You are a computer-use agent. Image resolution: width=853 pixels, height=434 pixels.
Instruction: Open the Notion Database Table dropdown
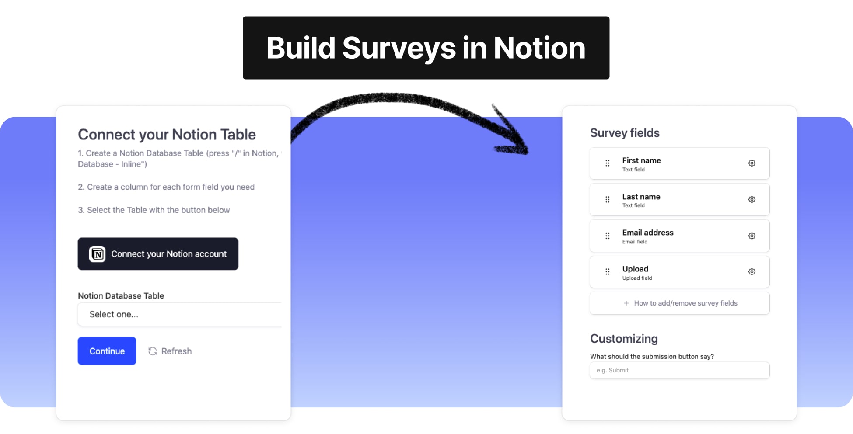tap(179, 315)
